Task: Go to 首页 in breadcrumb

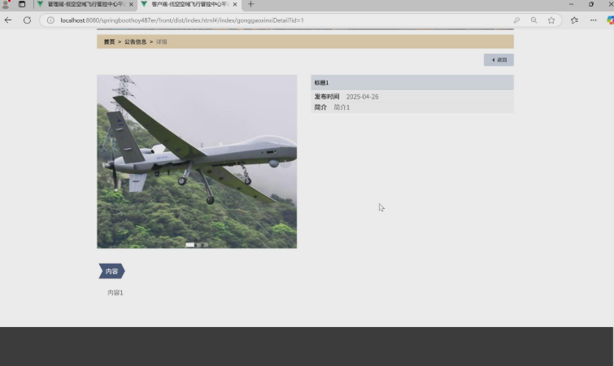Action: pos(109,41)
